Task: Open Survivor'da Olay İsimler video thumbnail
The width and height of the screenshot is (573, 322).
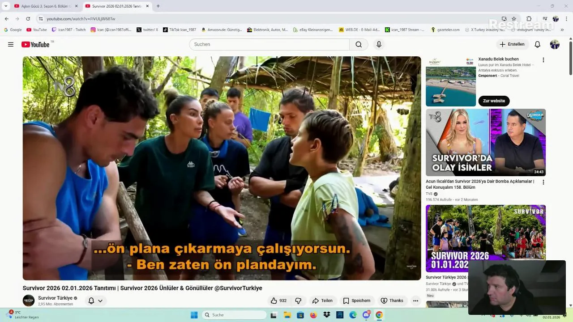Action: pyautogui.click(x=486, y=142)
